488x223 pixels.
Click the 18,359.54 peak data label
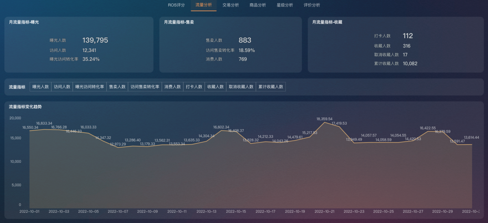(x=325, y=119)
